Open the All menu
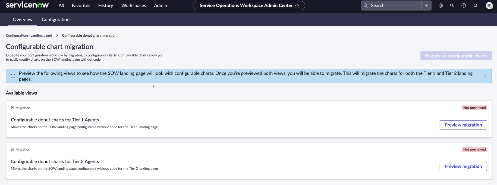Screen dimensions: 497x185 tap(61, 5)
